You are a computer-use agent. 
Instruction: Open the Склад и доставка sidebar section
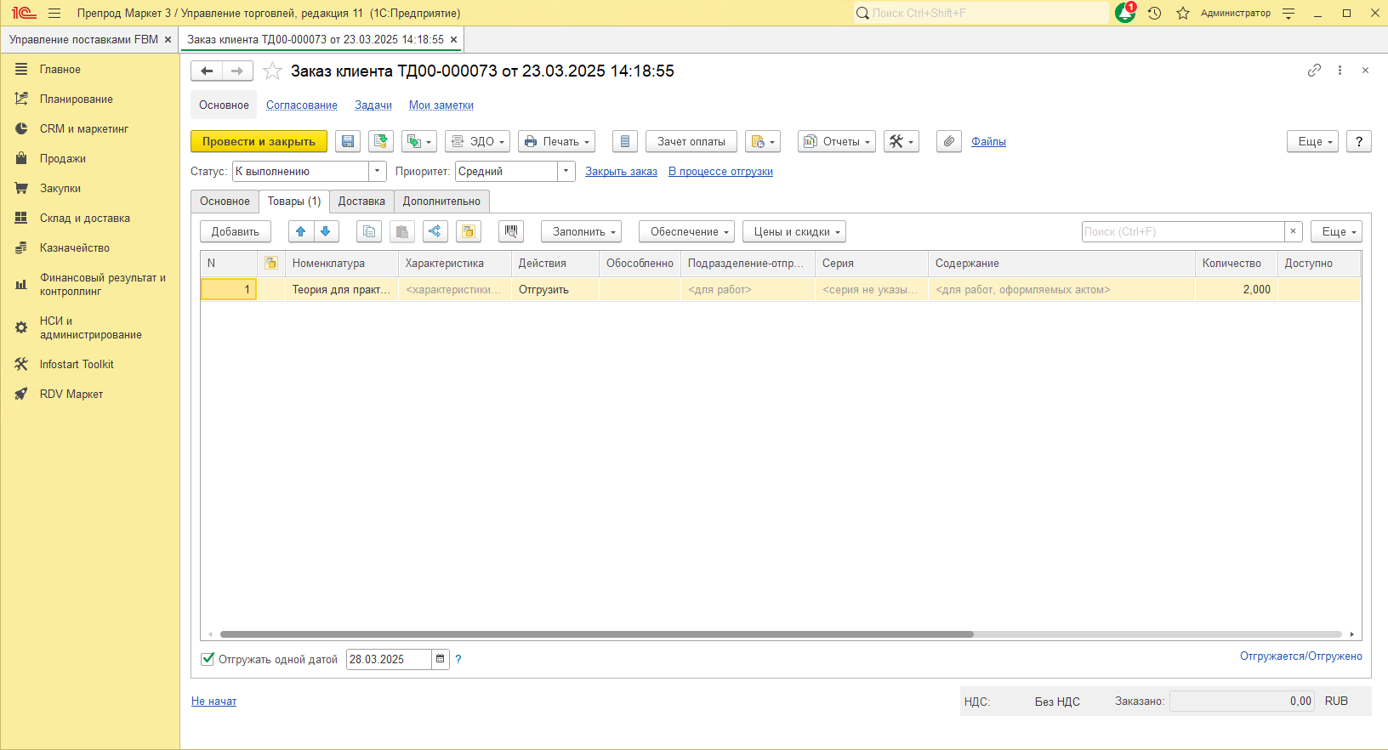[85, 219]
